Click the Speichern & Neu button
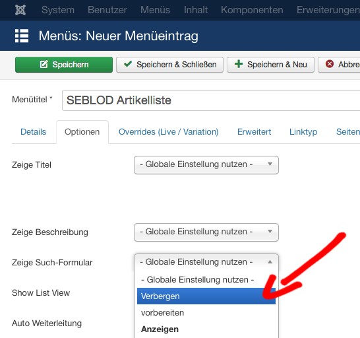Screen dimensions: 360x338 point(270,65)
